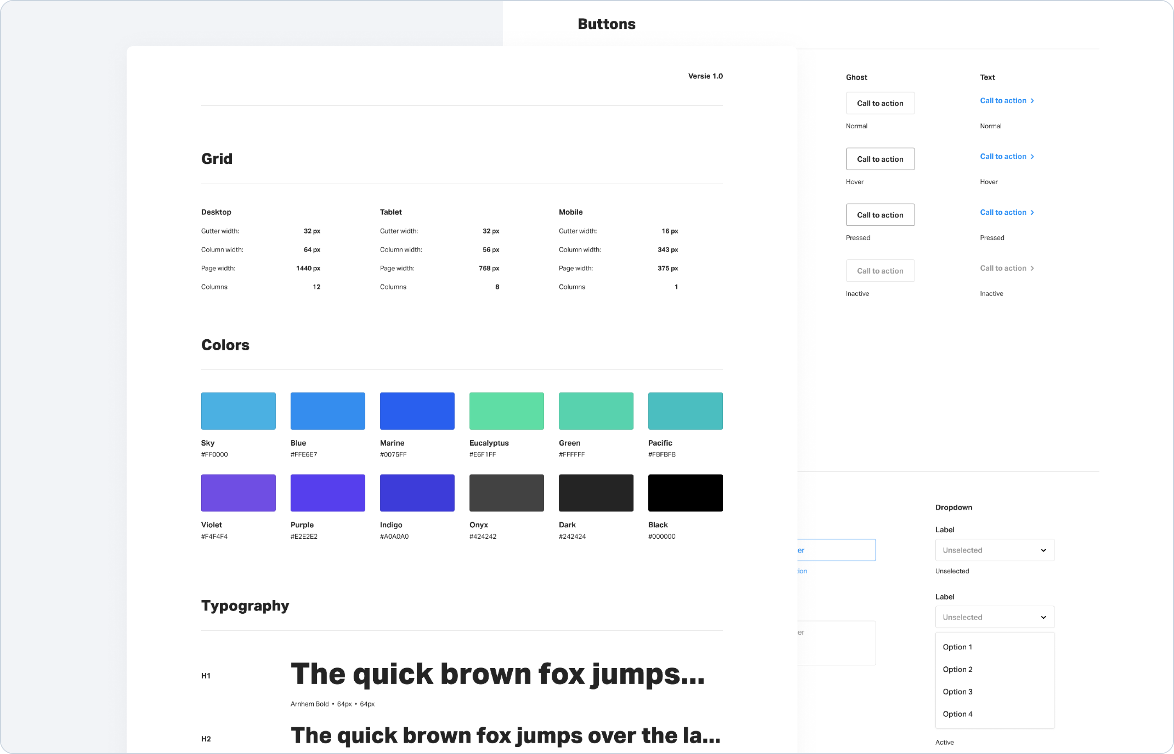Viewport: 1174px width, 754px height.
Task: Select the Purple color swatch
Action: click(x=328, y=493)
